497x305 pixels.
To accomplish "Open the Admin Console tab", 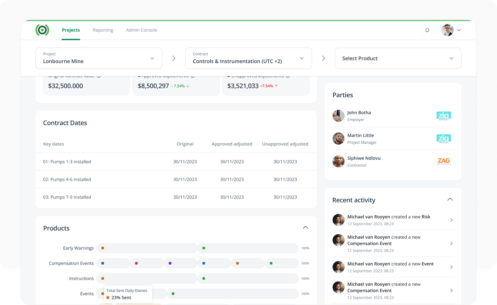I will (141, 30).
